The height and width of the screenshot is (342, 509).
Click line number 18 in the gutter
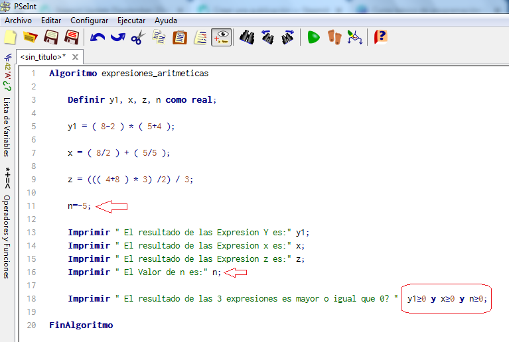tap(31, 298)
